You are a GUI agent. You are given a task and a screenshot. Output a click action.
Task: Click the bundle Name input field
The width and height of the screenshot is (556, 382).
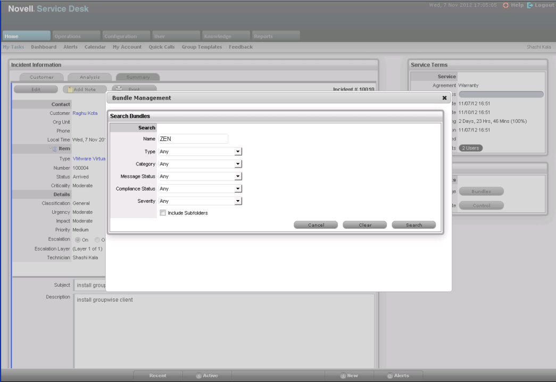click(193, 139)
